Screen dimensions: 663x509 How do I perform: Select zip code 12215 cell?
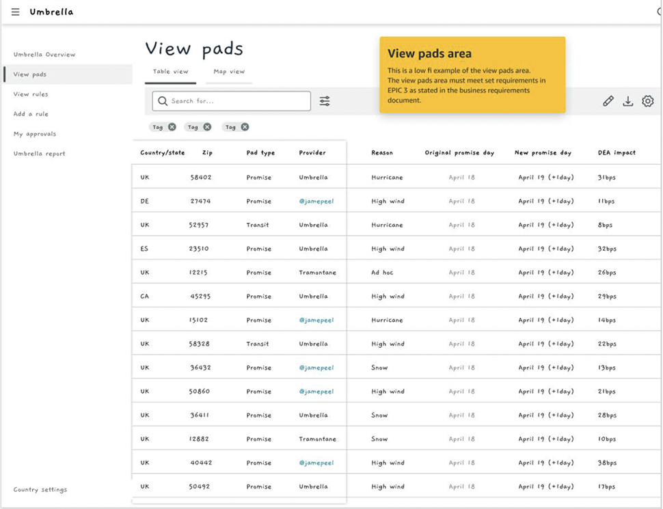coord(198,273)
